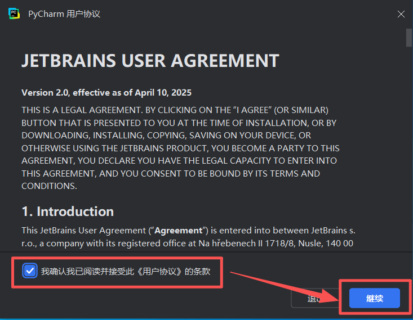Click the 'THIS IS A LEGAL AGREEMENT' paragraph opening
Viewport: 413px width, 320px height.
pos(82,110)
